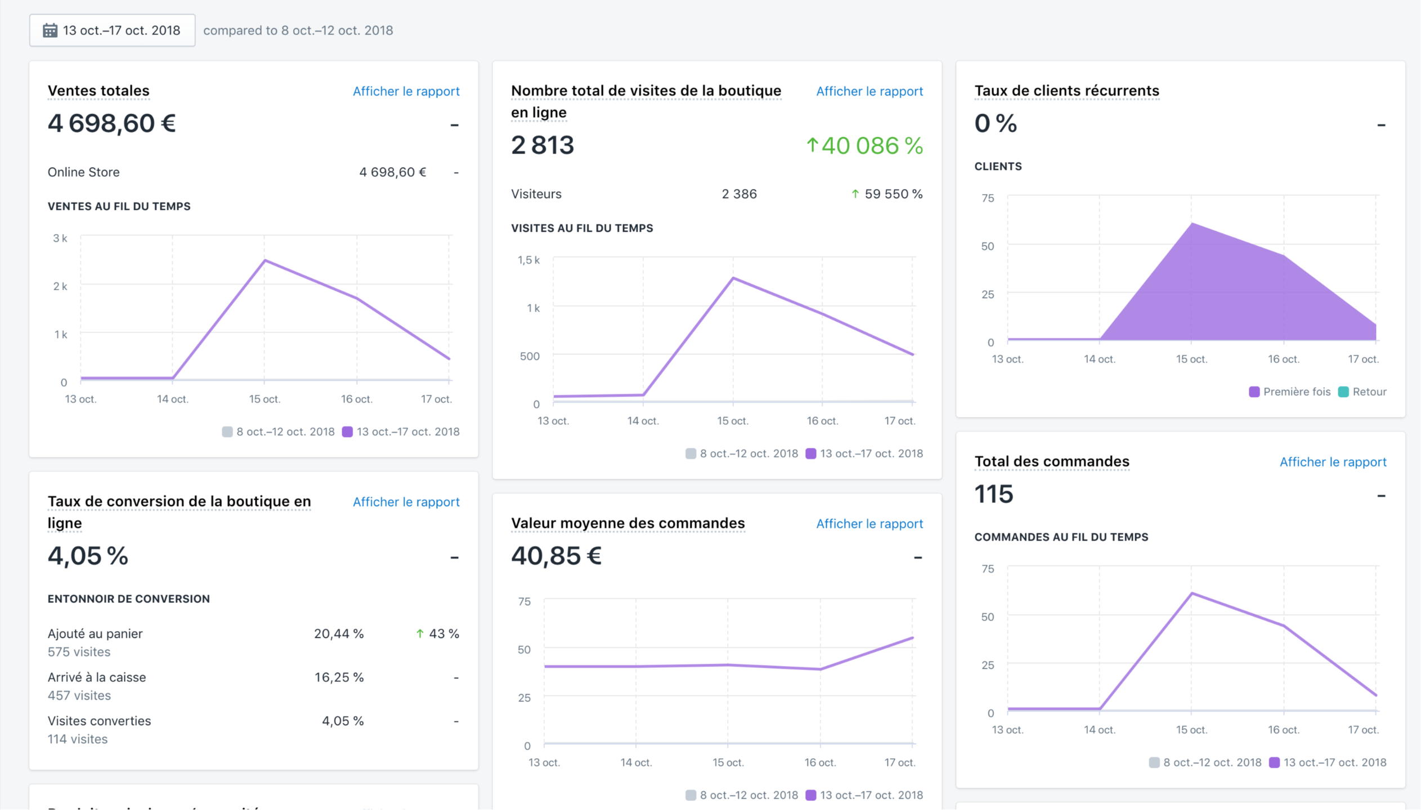Viewport: 1421px width, 810px height.
Task: Click the up arrow beside 43 % Ajouté au panier
Action: (x=420, y=634)
